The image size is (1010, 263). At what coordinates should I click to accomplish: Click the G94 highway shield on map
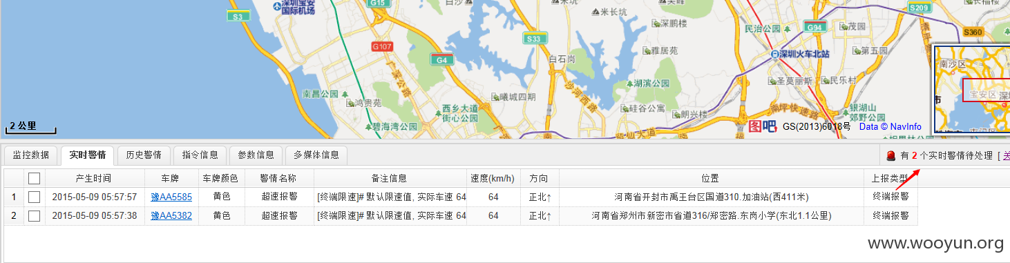click(x=816, y=27)
